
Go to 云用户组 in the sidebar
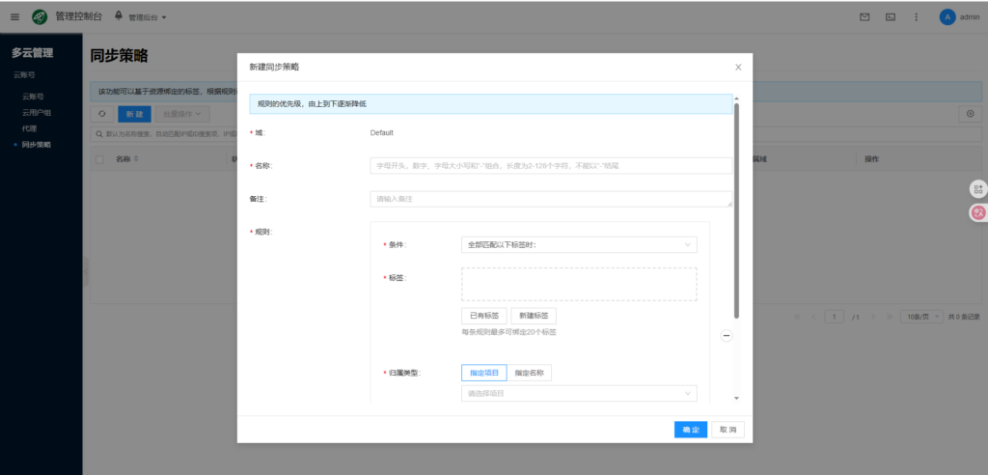[37, 112]
